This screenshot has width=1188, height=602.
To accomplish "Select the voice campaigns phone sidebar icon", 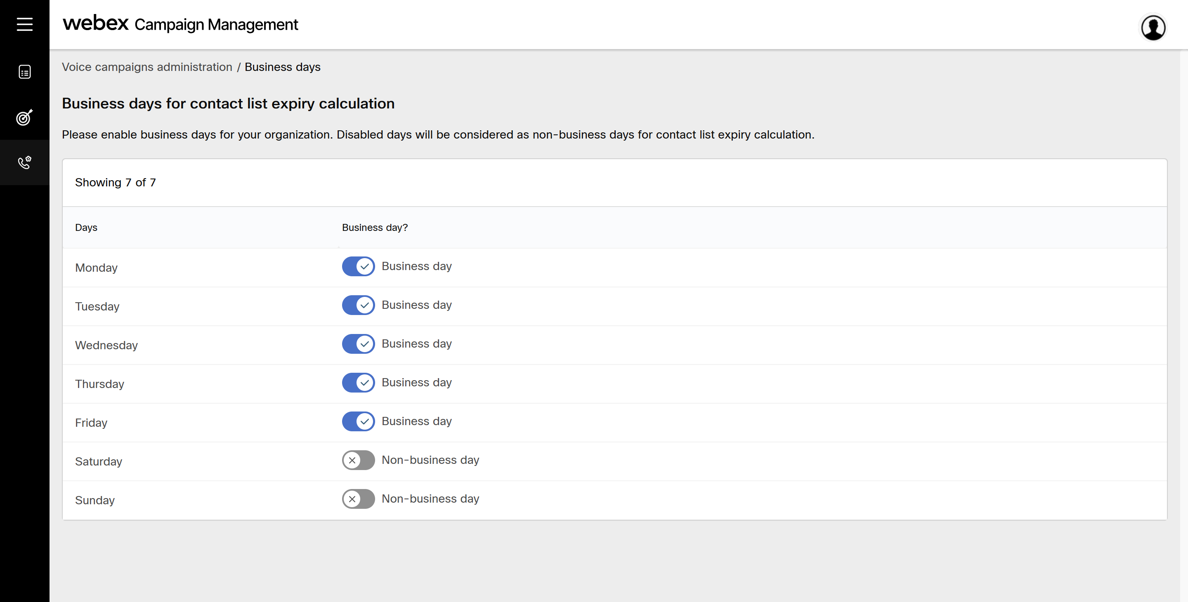I will pyautogui.click(x=24, y=162).
